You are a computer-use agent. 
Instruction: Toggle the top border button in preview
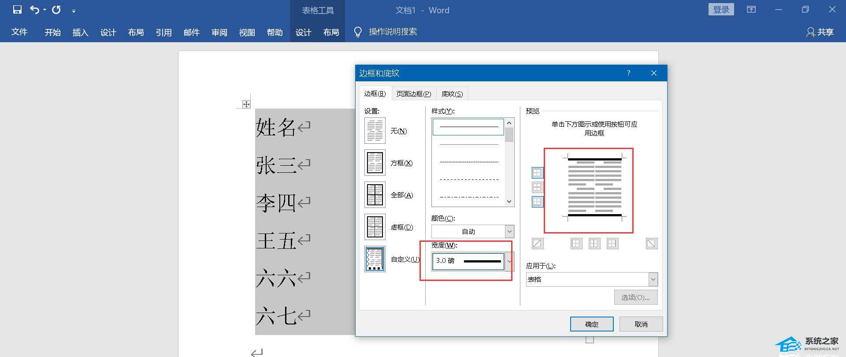[538, 173]
